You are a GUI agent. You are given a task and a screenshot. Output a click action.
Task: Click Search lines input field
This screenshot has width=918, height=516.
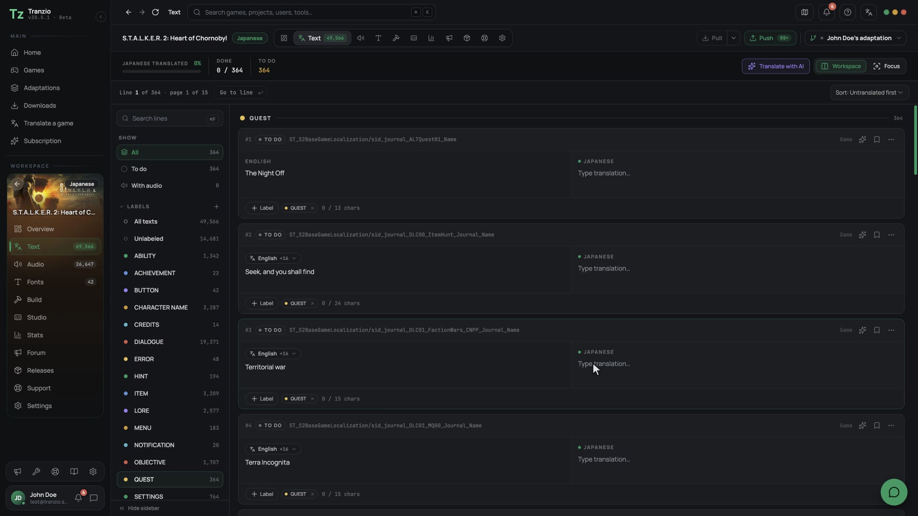tap(170, 118)
